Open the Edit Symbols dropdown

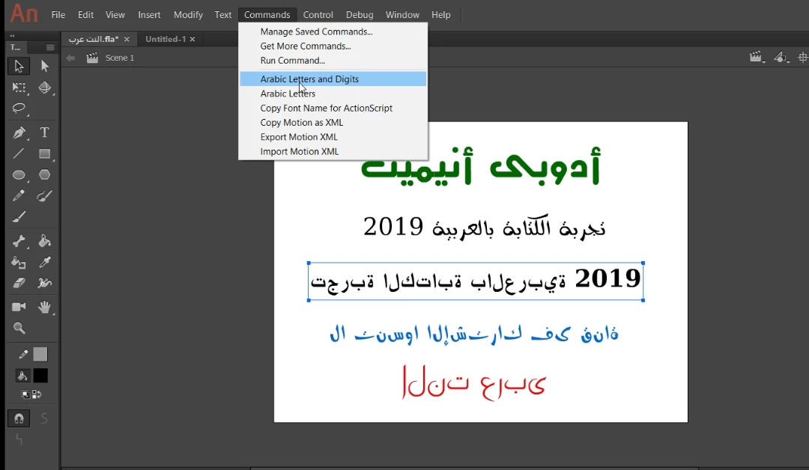(781, 57)
